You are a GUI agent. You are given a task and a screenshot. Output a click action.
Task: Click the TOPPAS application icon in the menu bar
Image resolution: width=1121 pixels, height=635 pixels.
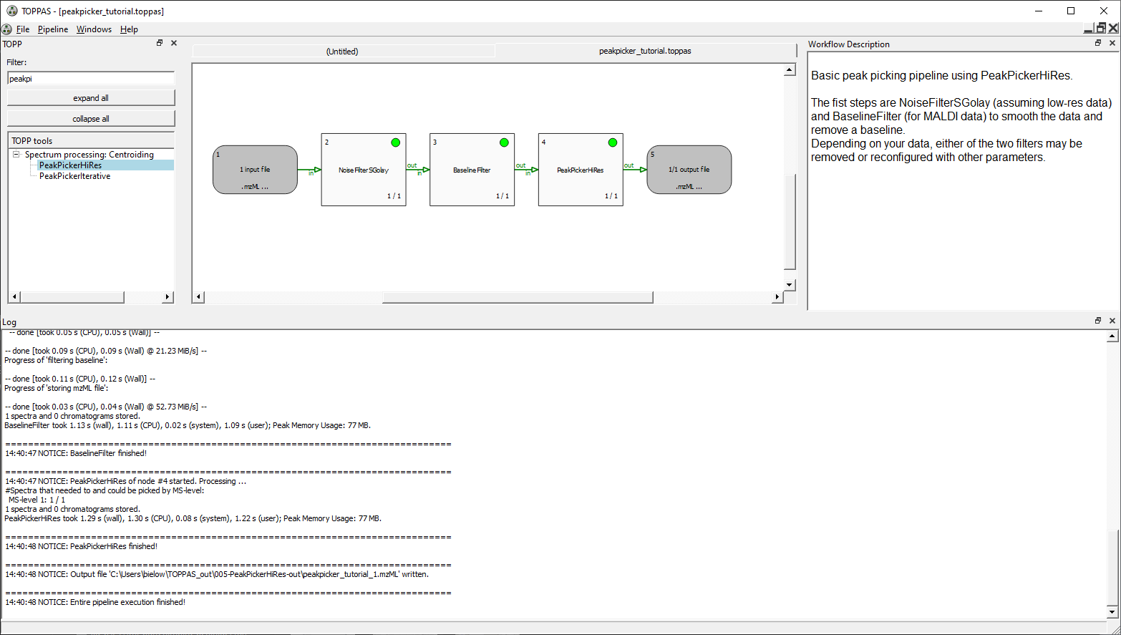(7, 29)
